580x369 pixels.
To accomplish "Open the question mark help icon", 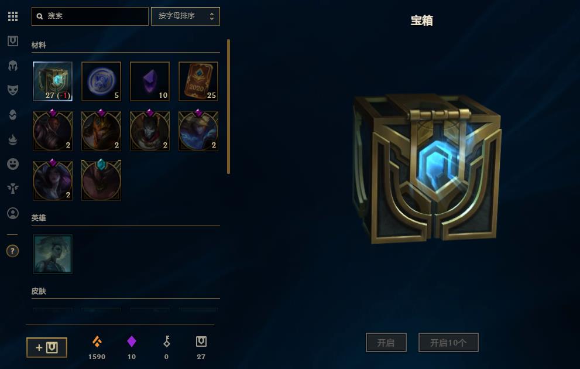I will point(12,251).
